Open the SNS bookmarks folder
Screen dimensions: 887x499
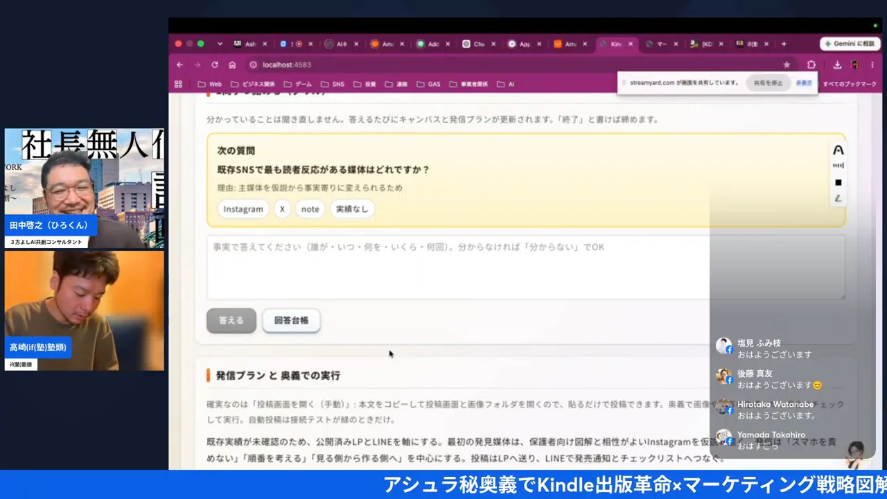coord(332,84)
